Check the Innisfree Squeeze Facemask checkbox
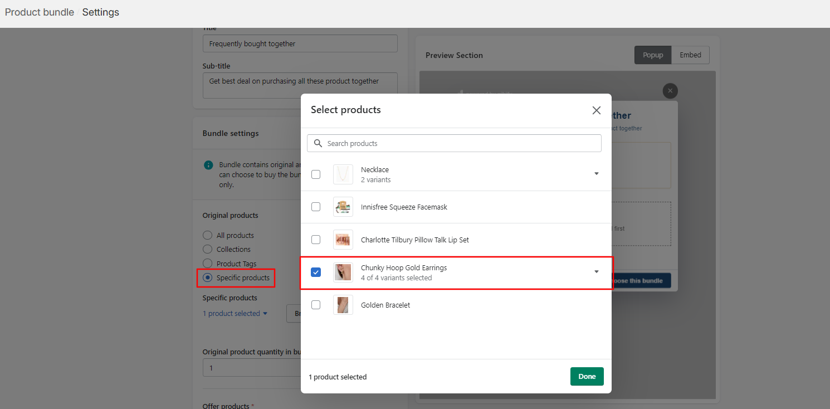Viewport: 830px width, 409px height. click(x=316, y=207)
